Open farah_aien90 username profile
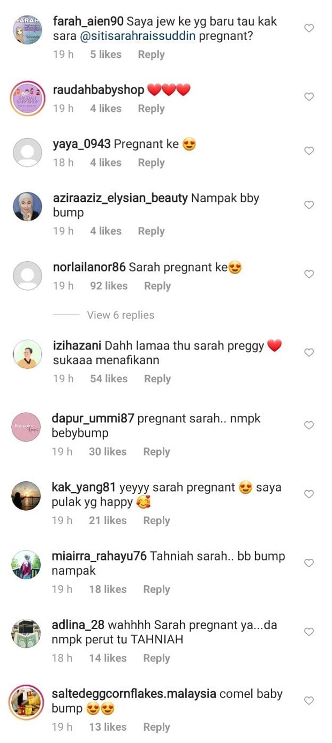Screen dimensions: 332x743 88,21
